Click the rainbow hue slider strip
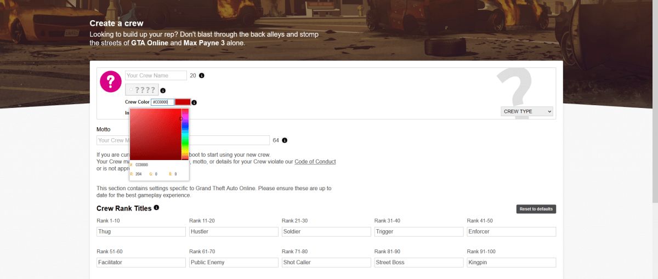The height and width of the screenshot is (279, 658). point(185,134)
